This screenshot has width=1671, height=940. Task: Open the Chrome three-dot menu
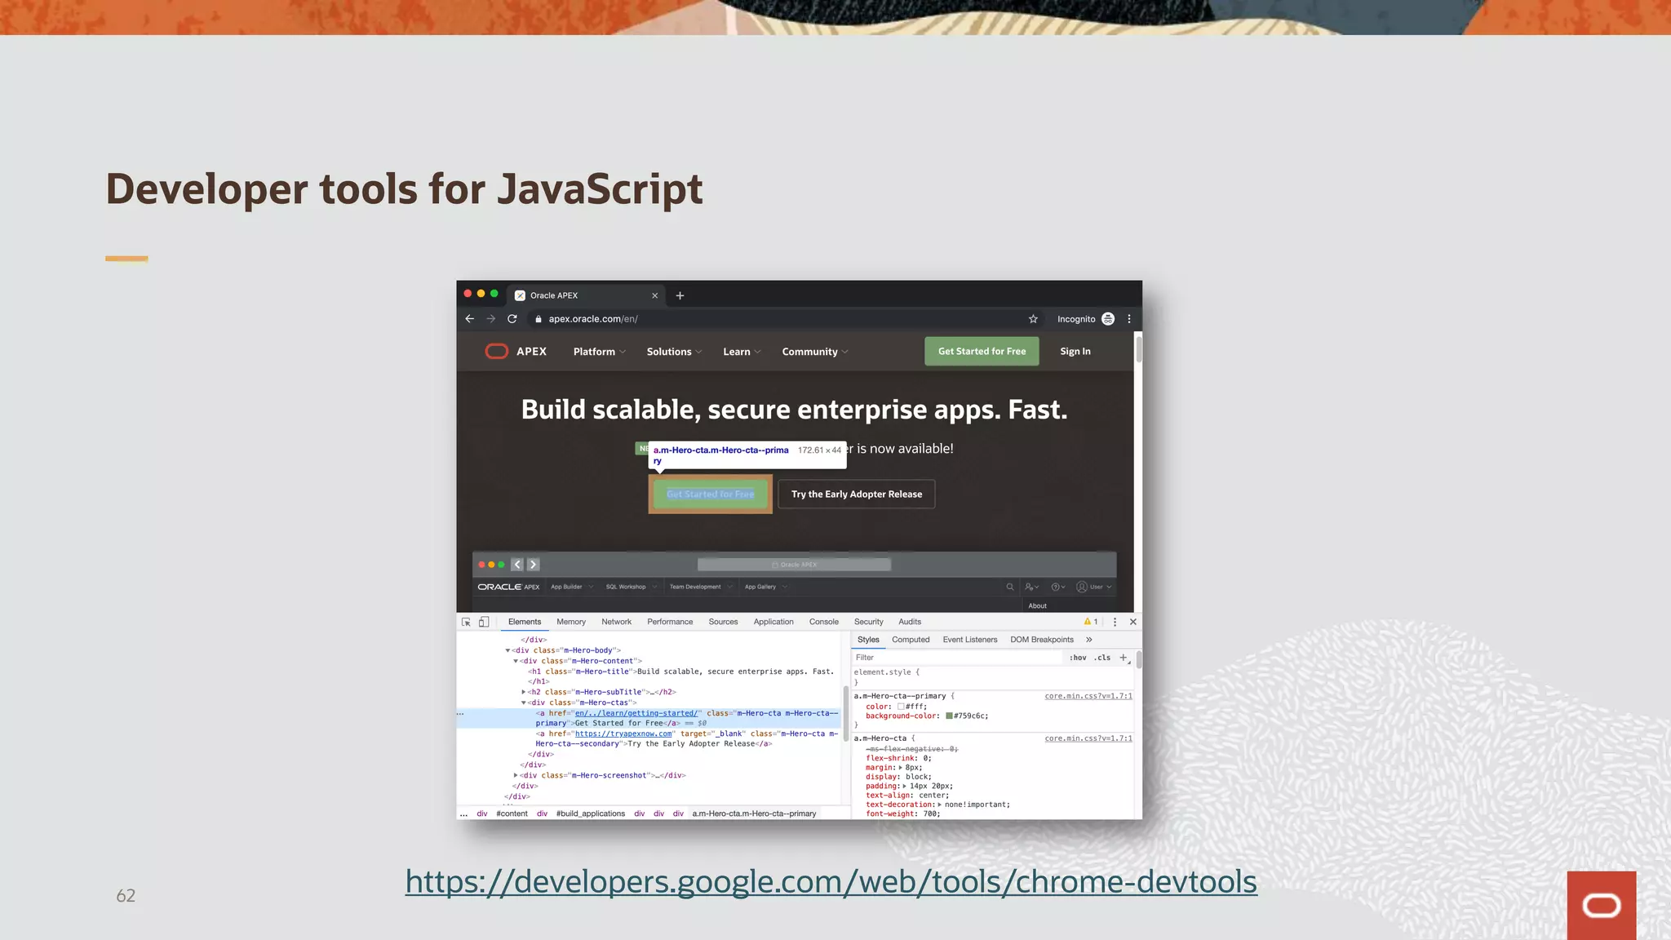1129,319
